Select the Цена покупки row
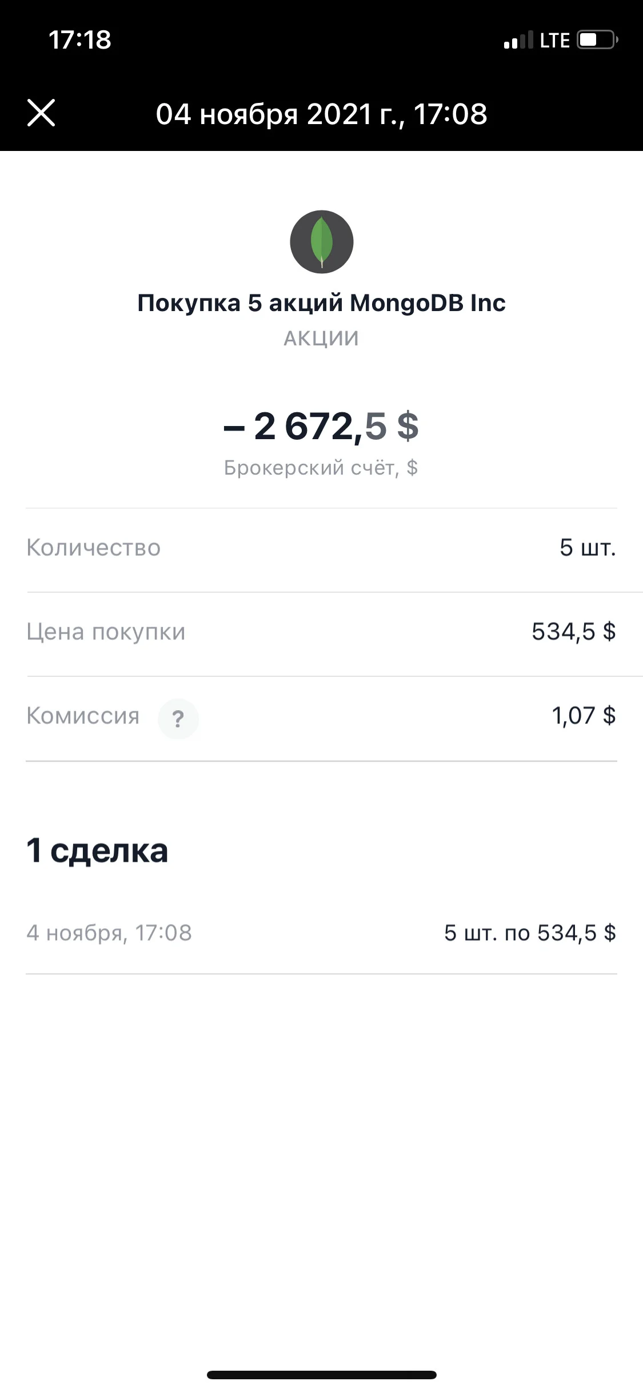This screenshot has width=643, height=1393. [x=321, y=634]
